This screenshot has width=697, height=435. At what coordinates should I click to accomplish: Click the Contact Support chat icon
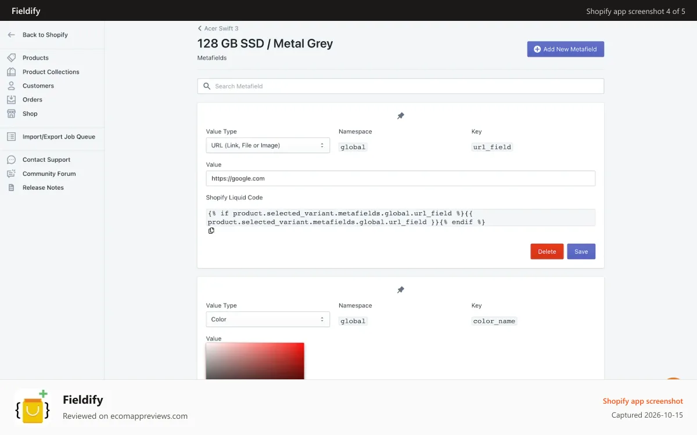pyautogui.click(x=11, y=159)
